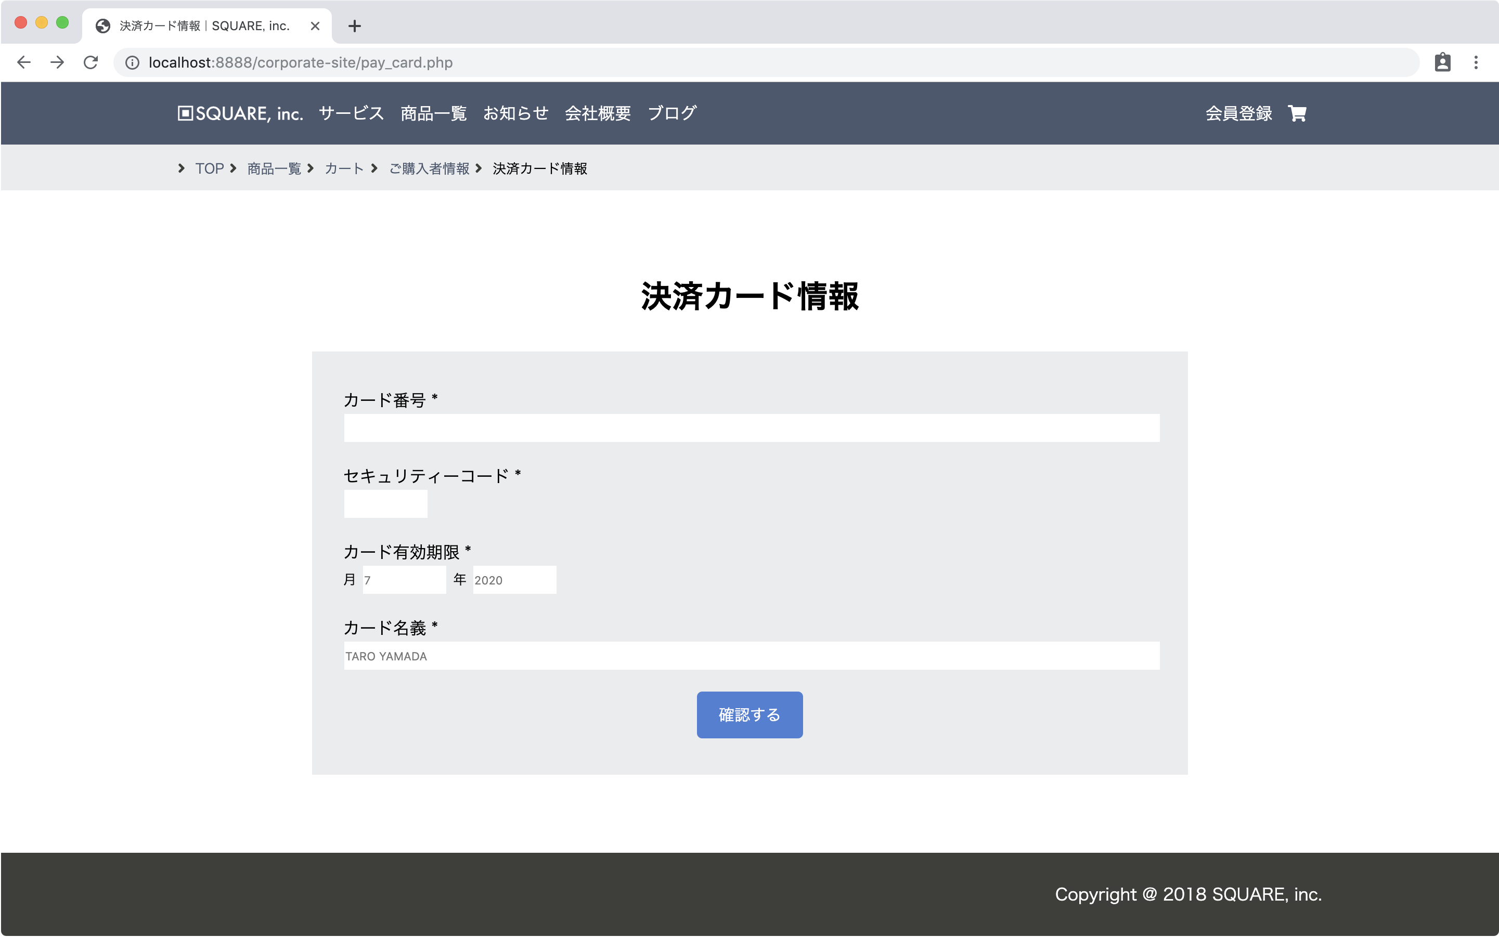Screen dimensions: 1499x937
Task: Open the shopping cart icon in the header
Action: point(1298,113)
